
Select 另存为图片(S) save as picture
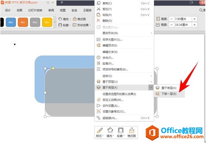[124, 40]
